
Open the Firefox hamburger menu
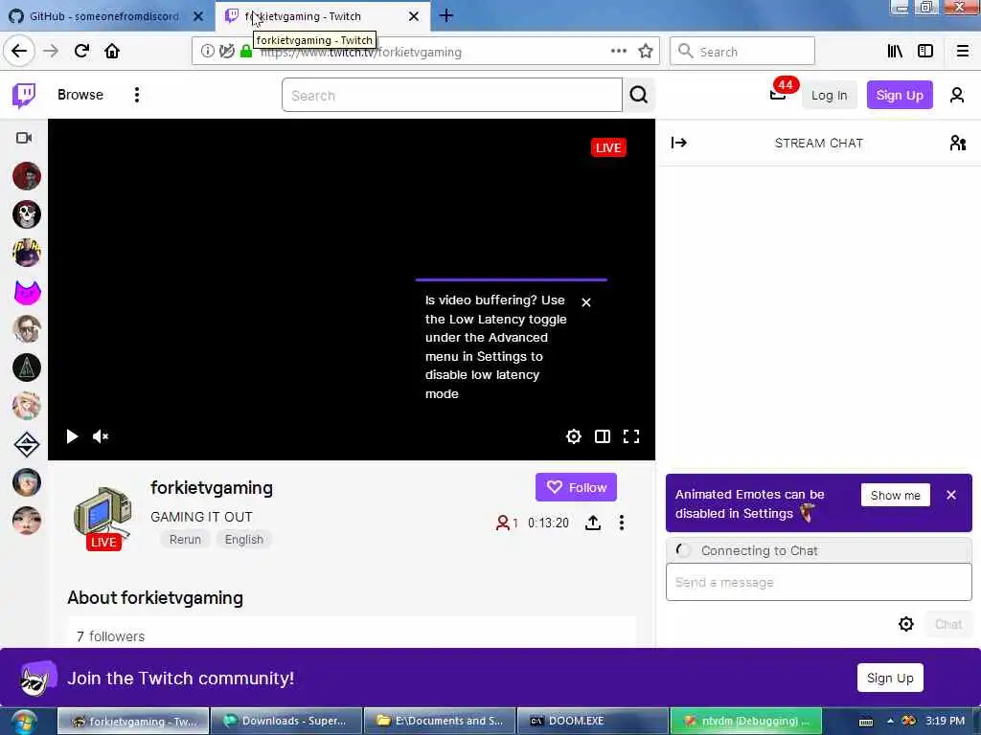pos(962,52)
